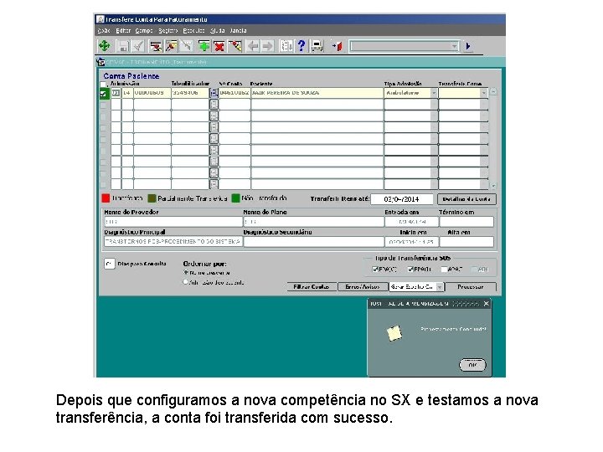Click the Dias para Consulta input box
Screen dimensions: 603x452
click(x=110, y=264)
